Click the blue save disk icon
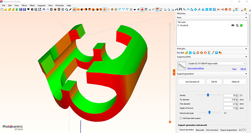This screenshot has width=251, height=133. tap(21, 10)
